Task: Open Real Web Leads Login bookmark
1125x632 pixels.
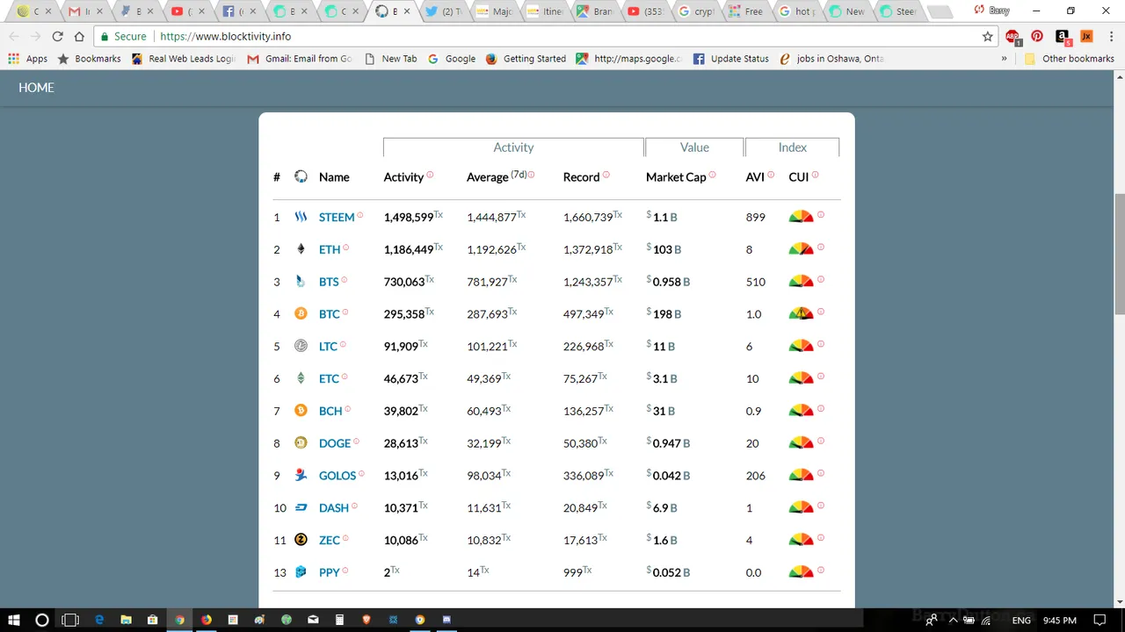Action: pyautogui.click(x=183, y=59)
